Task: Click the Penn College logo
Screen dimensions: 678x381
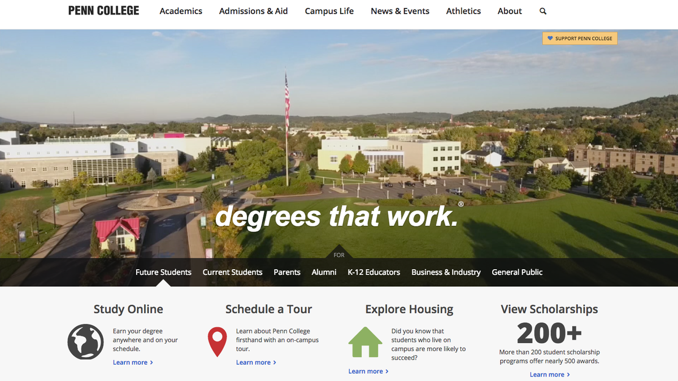Action: [x=103, y=10]
